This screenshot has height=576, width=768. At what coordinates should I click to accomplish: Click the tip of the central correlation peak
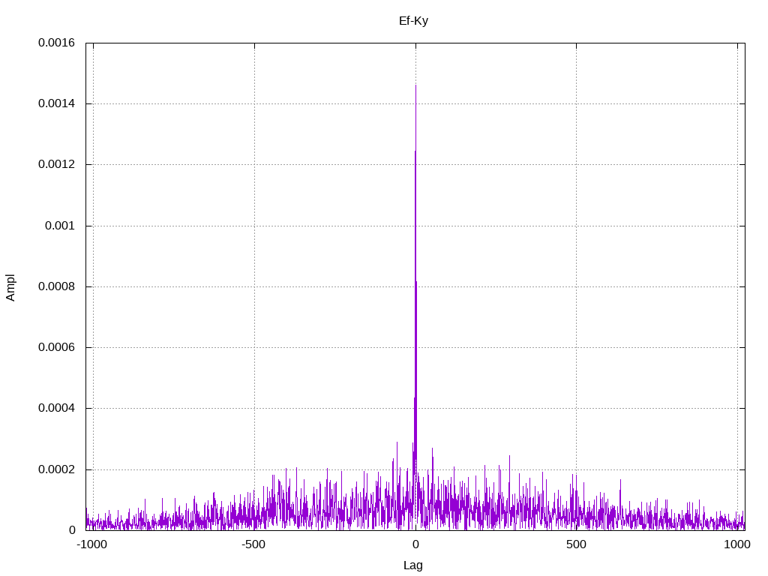tap(415, 85)
